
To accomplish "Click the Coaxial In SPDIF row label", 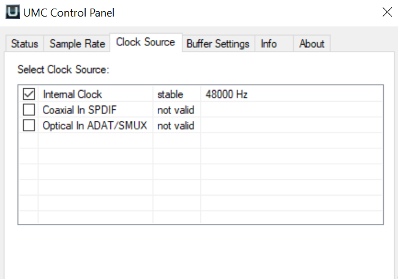I will [x=80, y=110].
